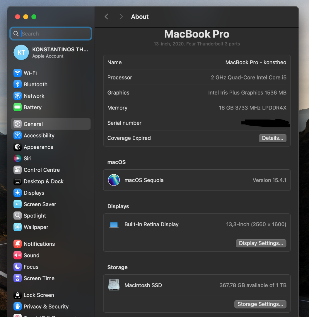Click the Built-in Retina Display laptop icon

pos(114,225)
